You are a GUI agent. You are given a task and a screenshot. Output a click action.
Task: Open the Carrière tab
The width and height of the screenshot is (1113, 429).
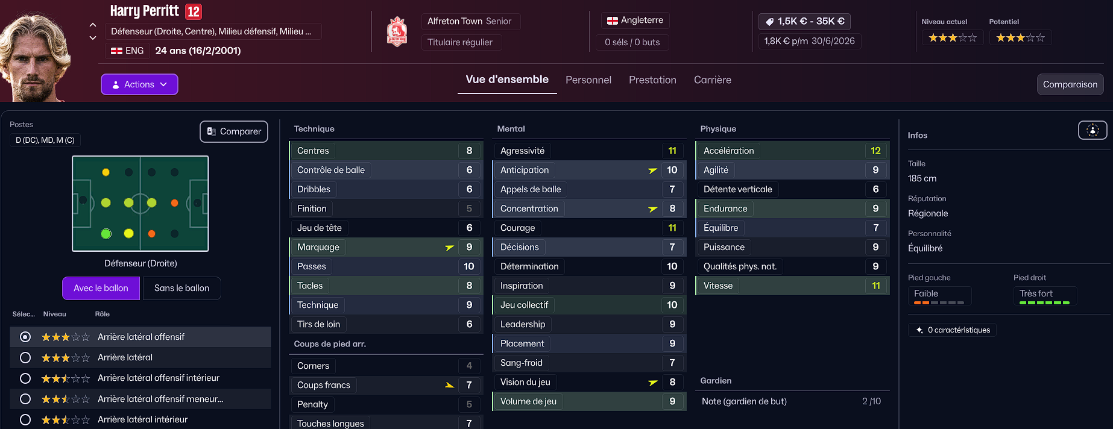click(712, 80)
